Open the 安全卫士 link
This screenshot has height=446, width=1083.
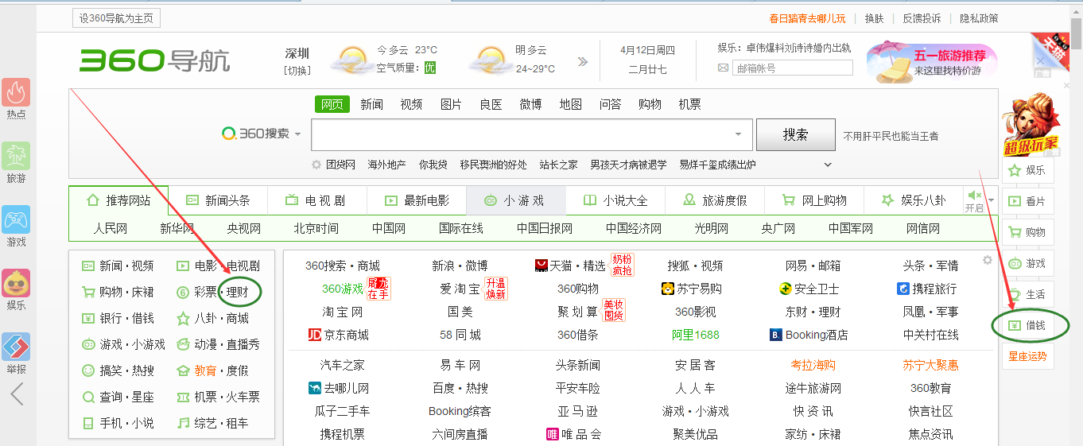[809, 289]
